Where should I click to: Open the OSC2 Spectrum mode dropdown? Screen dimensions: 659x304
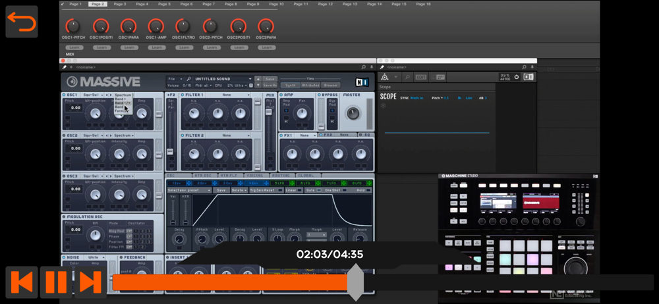pos(123,136)
